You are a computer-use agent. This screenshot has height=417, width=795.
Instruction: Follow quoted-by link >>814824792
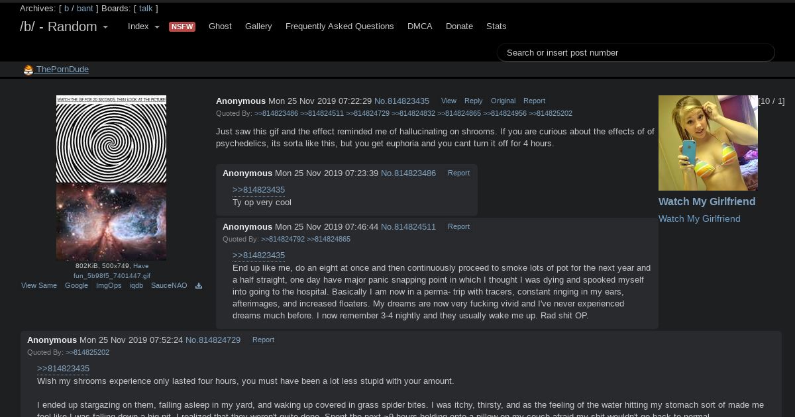tap(283, 240)
